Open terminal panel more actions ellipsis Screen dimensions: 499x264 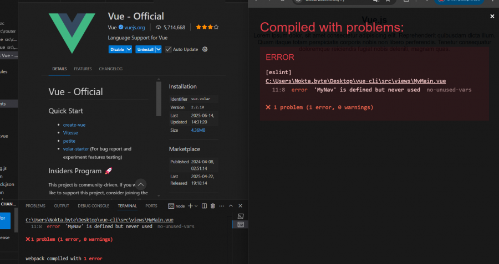(222, 206)
